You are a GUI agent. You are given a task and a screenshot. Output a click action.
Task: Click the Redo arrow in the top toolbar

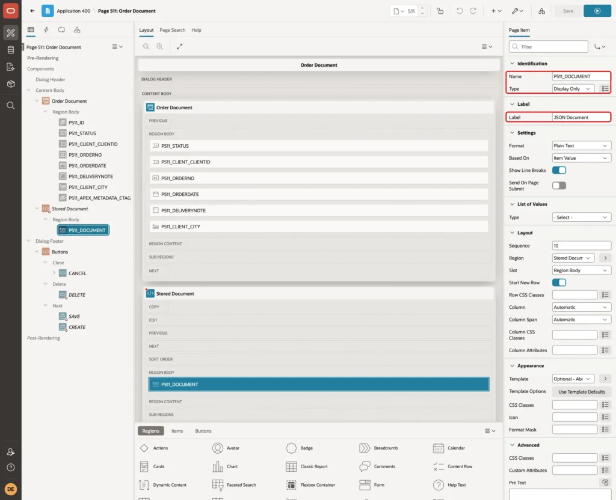point(473,11)
